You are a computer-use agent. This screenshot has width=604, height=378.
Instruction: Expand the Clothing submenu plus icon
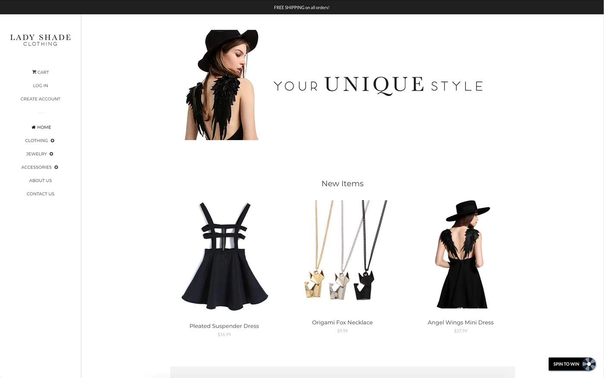(53, 141)
